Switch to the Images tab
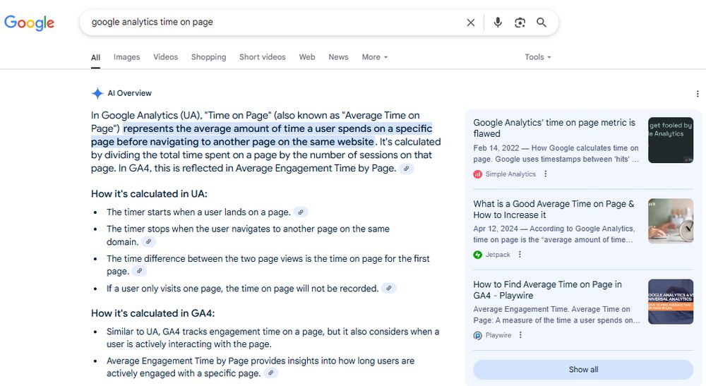This screenshot has height=386, width=706. point(126,57)
